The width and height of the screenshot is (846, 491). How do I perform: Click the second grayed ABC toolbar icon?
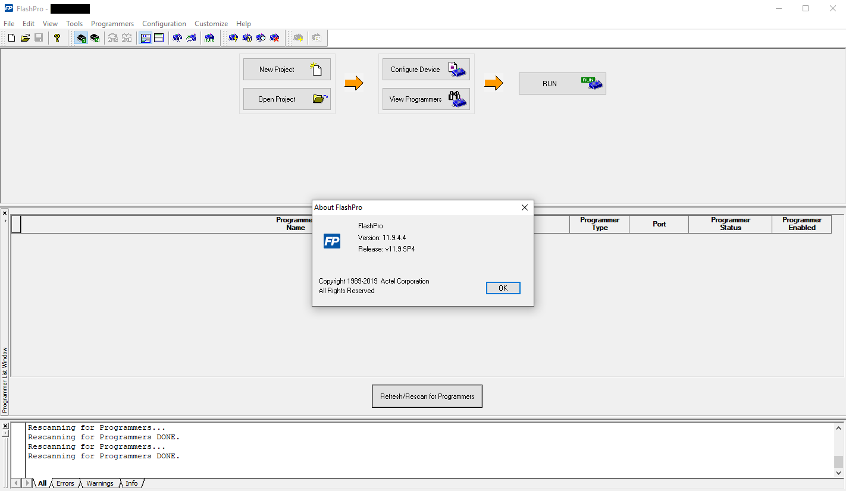[x=127, y=38]
